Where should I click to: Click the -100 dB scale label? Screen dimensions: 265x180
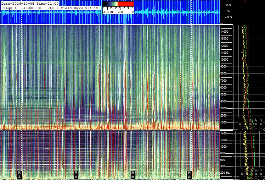tap(108, 12)
